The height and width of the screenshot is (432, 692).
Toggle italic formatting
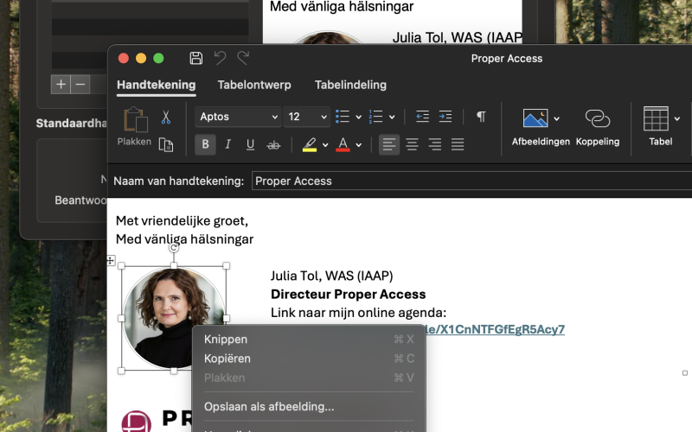[228, 144]
